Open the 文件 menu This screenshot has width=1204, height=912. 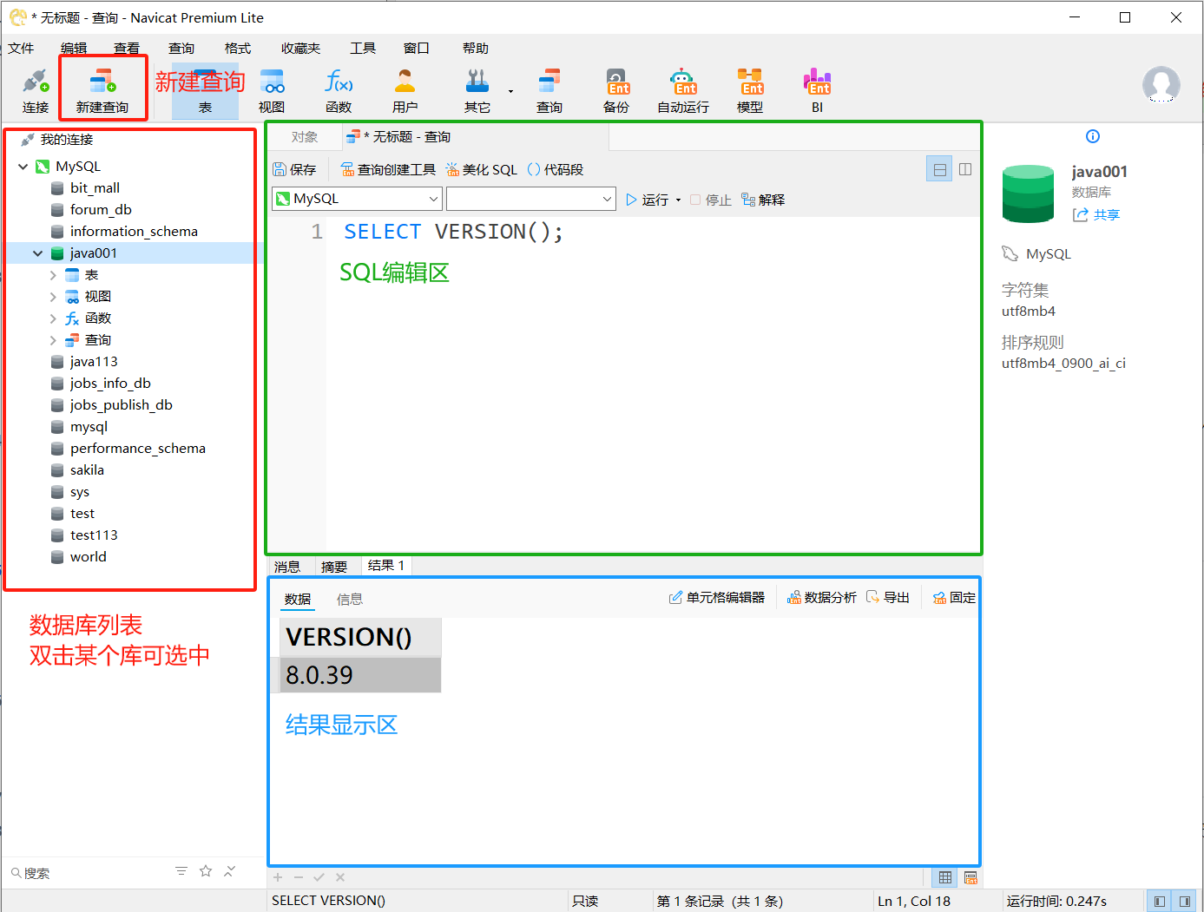[x=21, y=48]
